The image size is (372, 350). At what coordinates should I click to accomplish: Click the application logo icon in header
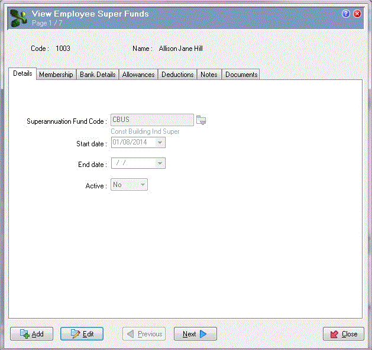(18, 17)
